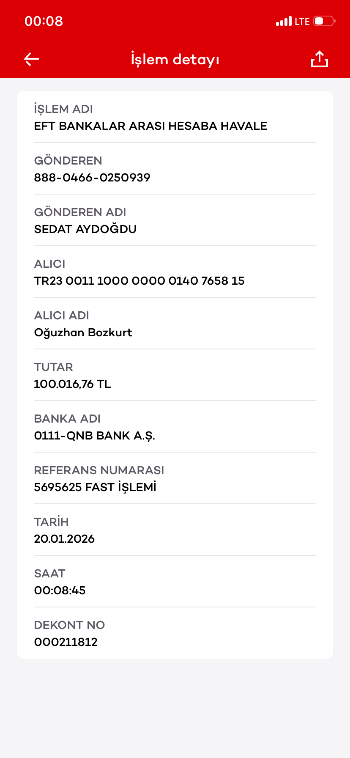The image size is (350, 758).
Task: Tap the battery status icon
Action: click(324, 21)
